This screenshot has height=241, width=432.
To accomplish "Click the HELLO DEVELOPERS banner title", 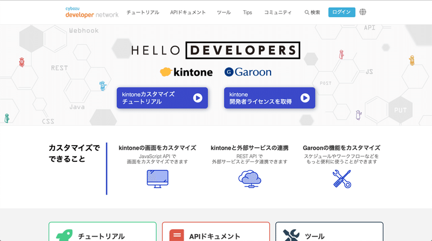I will tap(215, 50).
